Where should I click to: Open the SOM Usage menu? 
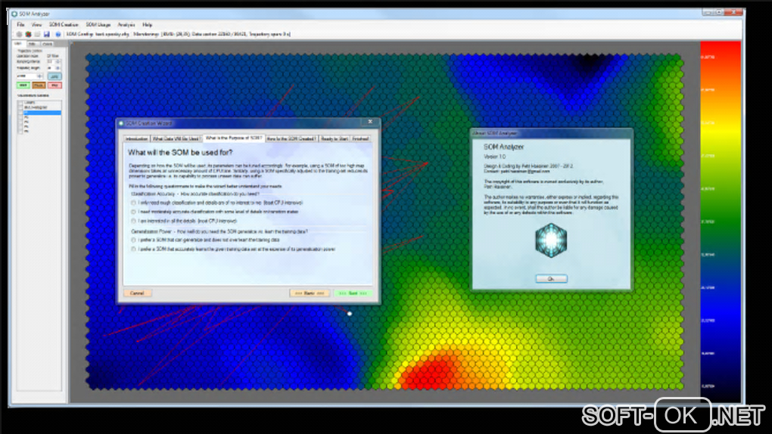(98, 25)
